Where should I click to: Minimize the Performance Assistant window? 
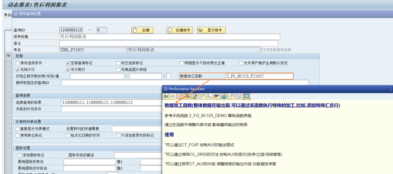(x=390, y=89)
